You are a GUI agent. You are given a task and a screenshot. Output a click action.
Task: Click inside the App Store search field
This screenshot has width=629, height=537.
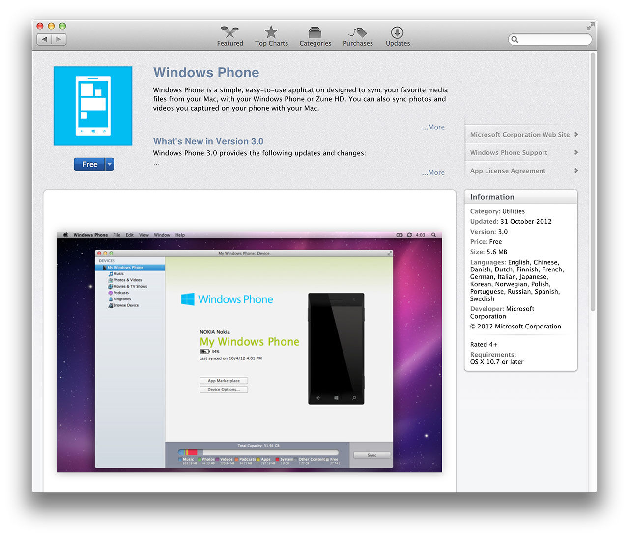(x=549, y=39)
